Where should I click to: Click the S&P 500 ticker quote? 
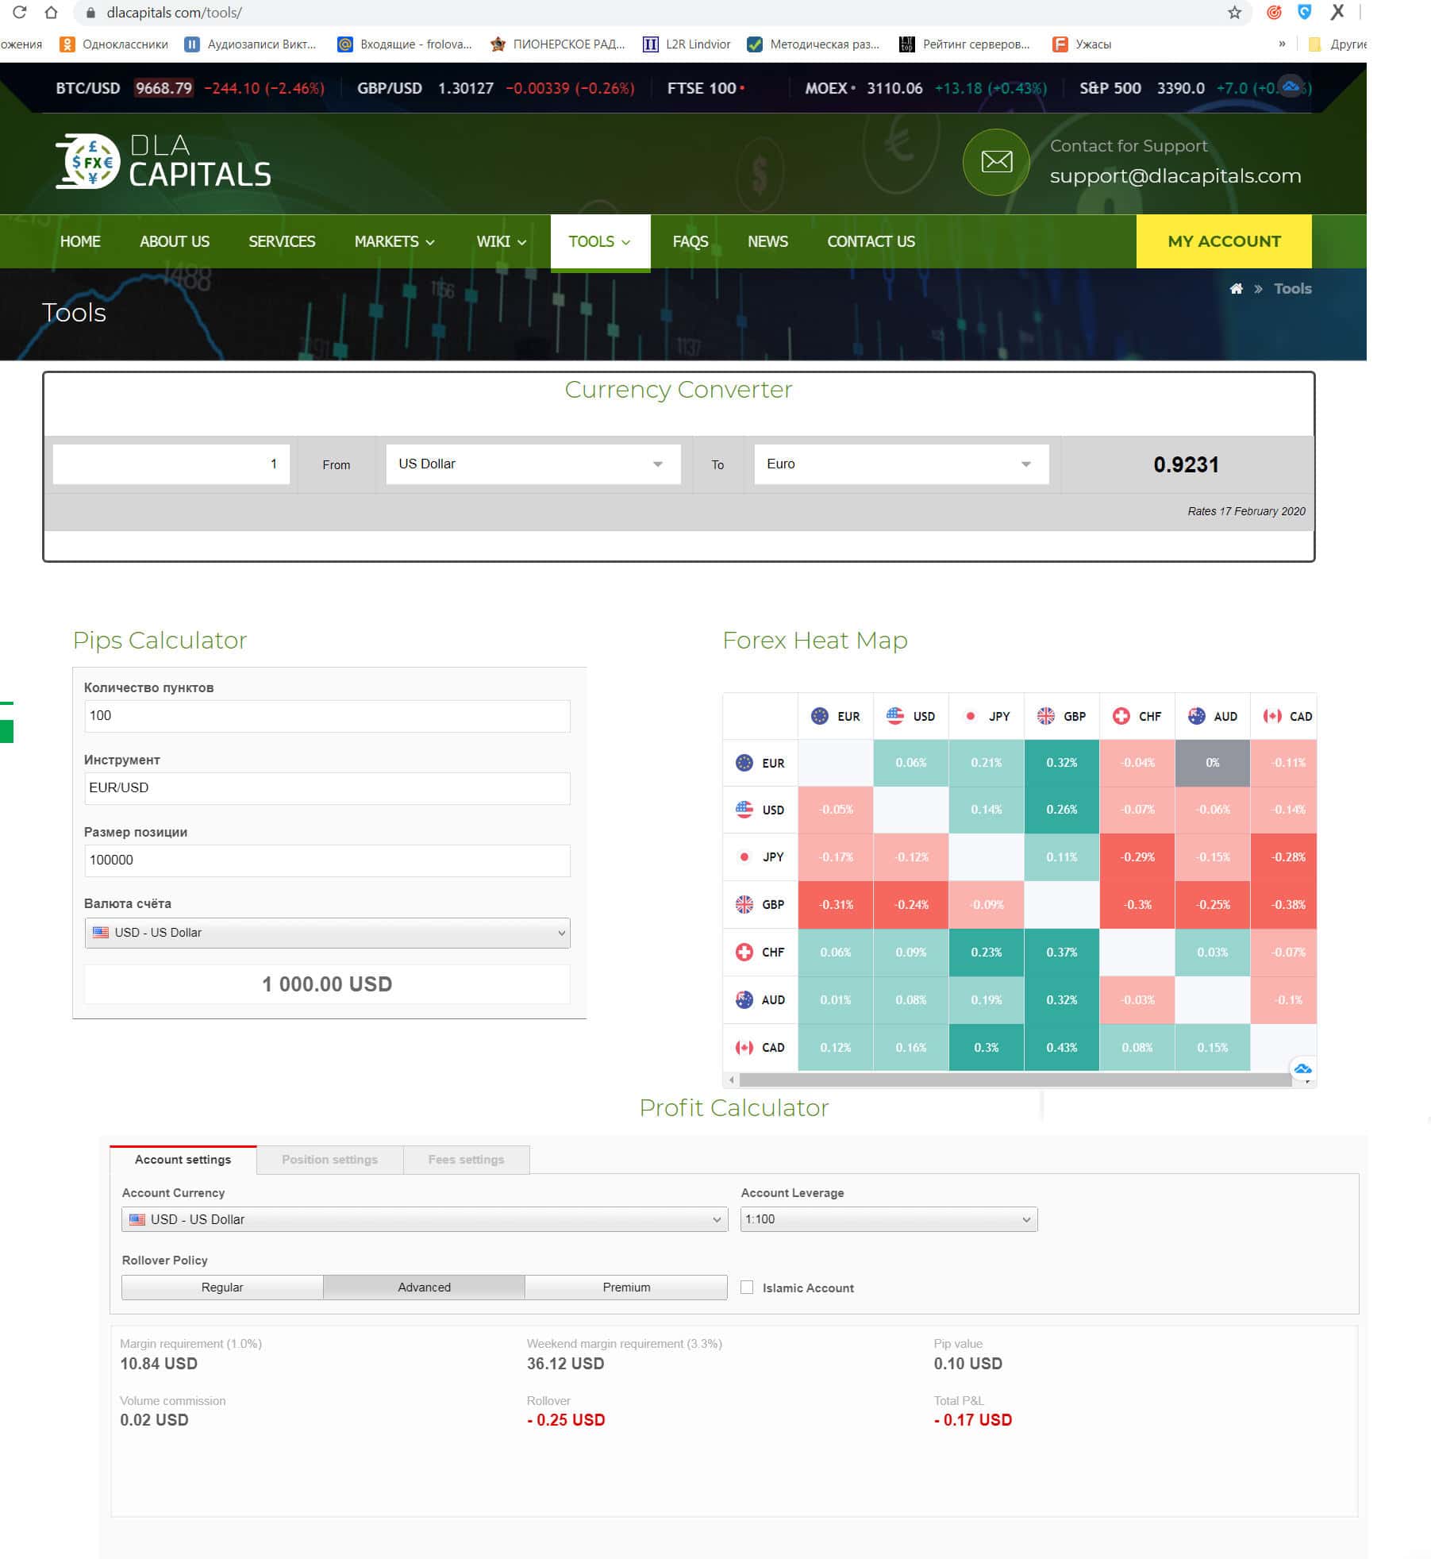point(1194,88)
